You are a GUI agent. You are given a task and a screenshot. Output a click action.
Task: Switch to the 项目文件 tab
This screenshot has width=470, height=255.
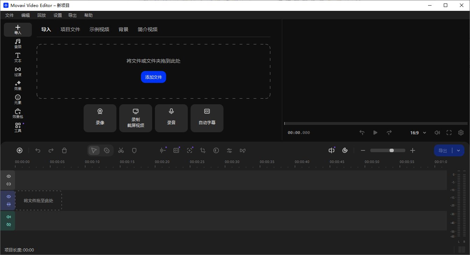point(70,29)
